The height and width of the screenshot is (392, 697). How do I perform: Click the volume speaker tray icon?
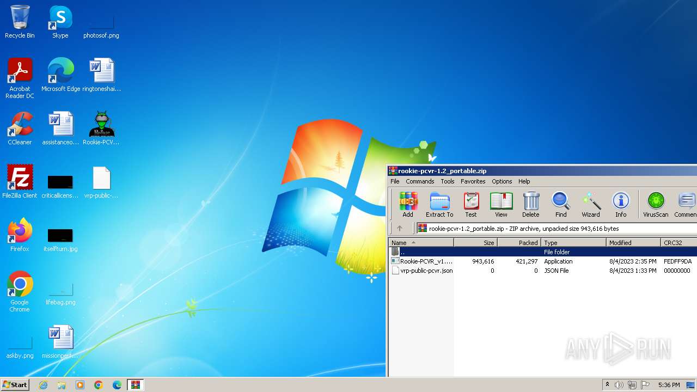[x=619, y=385]
